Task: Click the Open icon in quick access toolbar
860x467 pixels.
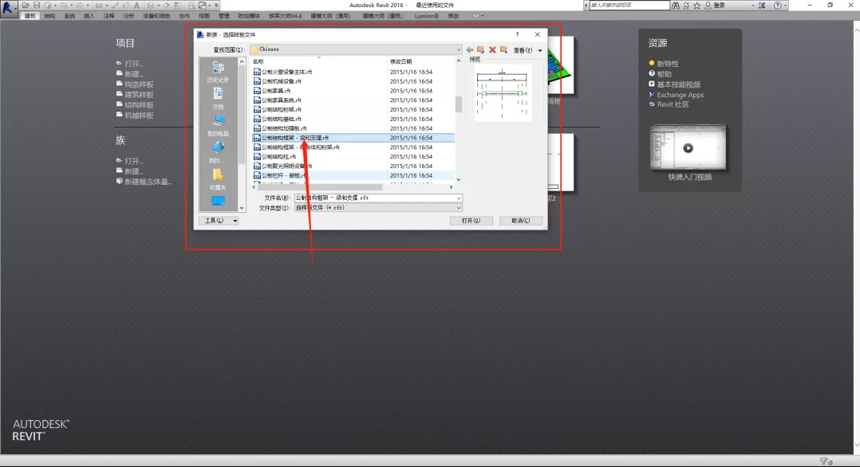Action: [26, 5]
